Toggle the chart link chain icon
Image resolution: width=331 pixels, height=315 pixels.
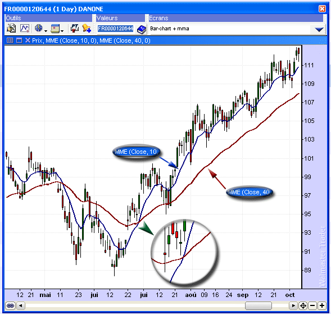[10, 305]
